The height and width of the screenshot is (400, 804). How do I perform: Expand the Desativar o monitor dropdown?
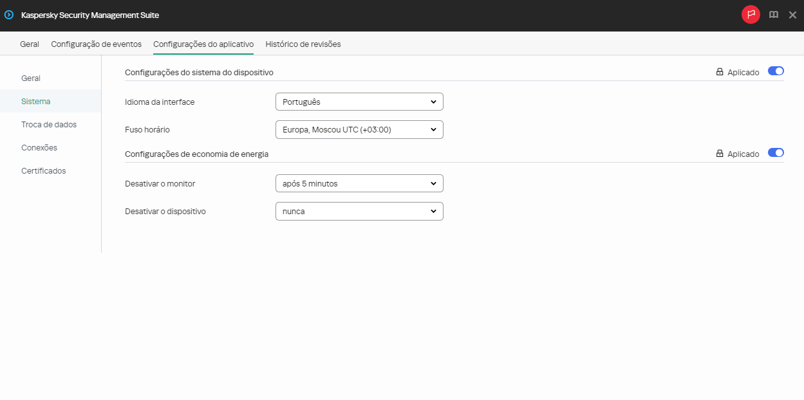pos(359,183)
